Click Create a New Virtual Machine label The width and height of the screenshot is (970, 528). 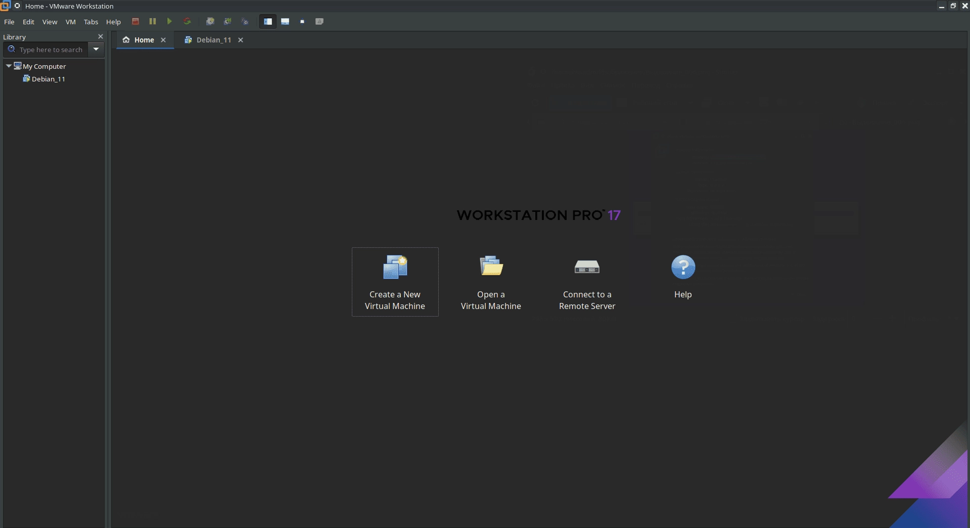[x=395, y=300]
